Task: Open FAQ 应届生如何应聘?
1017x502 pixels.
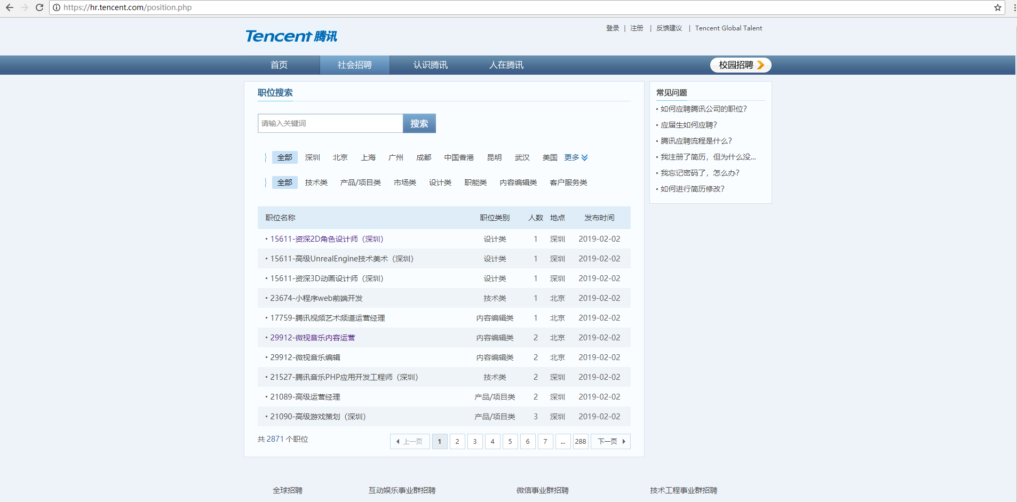Action: click(688, 125)
